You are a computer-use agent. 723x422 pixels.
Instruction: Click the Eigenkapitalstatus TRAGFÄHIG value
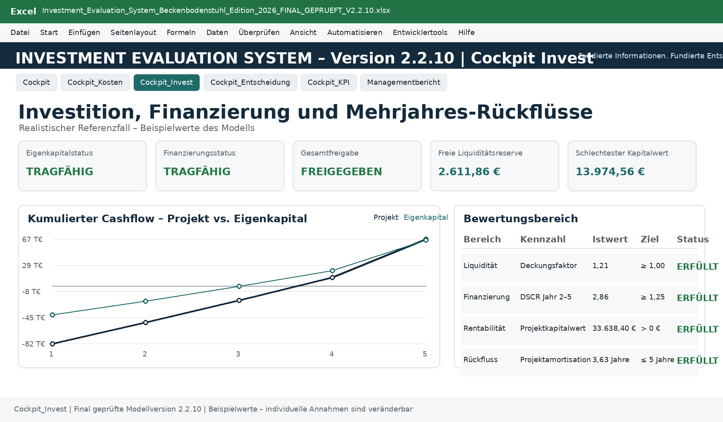pos(59,172)
